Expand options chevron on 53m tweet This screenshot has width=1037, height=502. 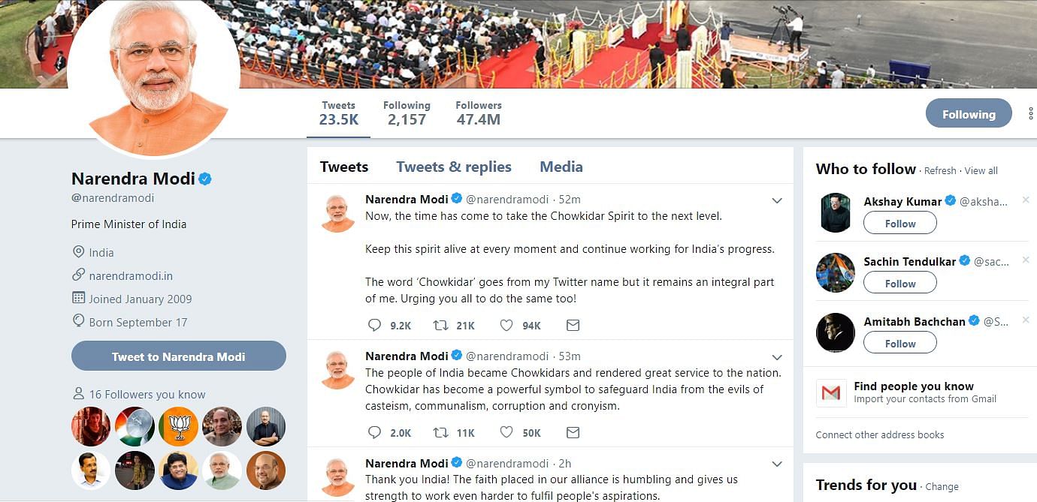777,357
